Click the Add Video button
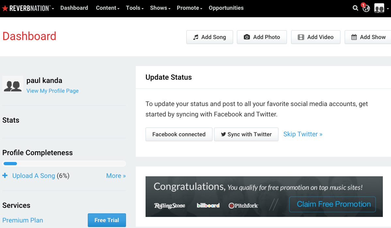Image resolution: width=391 pixels, height=228 pixels. coord(316,37)
